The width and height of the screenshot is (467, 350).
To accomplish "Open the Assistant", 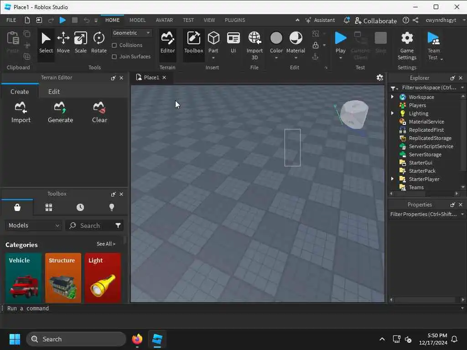I will point(320,20).
